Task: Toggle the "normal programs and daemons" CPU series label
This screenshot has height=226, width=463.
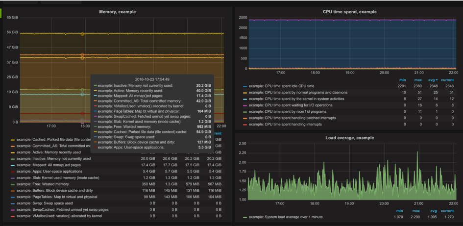Action: (x=298, y=93)
